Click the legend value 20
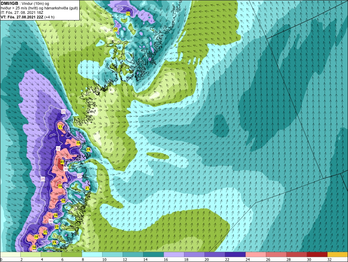This screenshot has width=348, height=262. 207,260
